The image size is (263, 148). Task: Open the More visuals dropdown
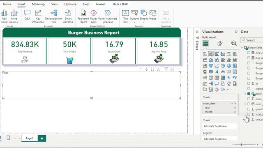tap(14, 16)
